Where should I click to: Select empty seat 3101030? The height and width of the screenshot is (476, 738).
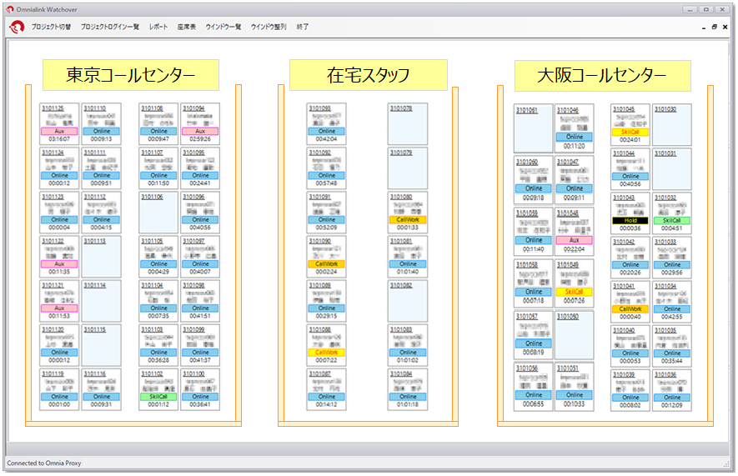pos(672,125)
